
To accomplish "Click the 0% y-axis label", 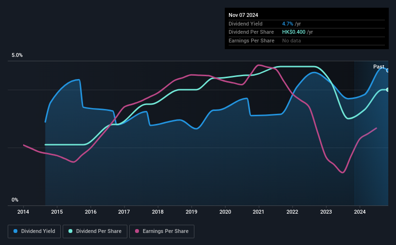I will [x=15, y=200].
